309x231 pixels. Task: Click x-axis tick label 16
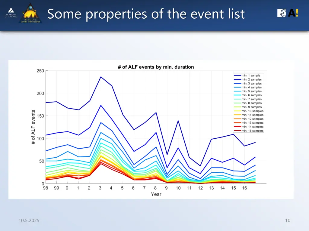click(x=244, y=188)
